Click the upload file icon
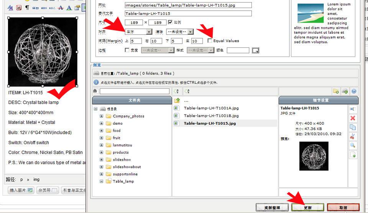 [345, 91]
